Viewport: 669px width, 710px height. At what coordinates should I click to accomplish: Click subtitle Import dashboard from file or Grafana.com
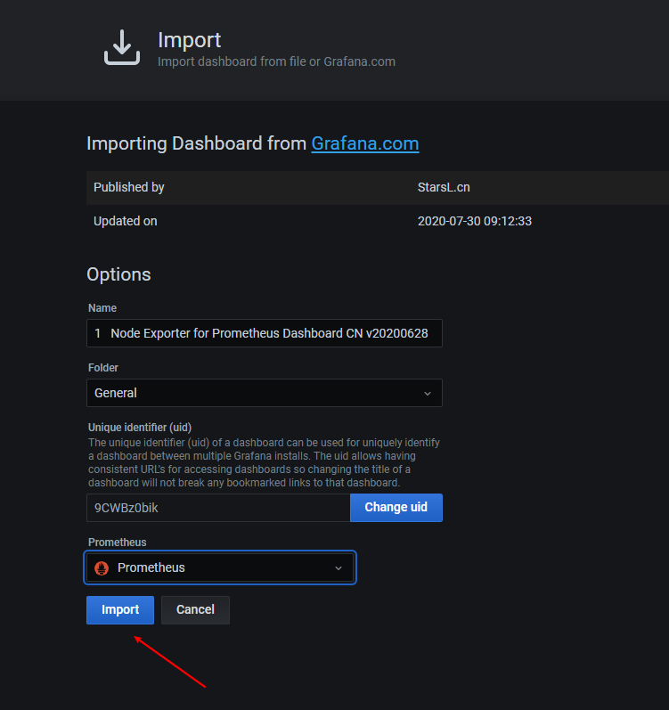click(x=276, y=61)
